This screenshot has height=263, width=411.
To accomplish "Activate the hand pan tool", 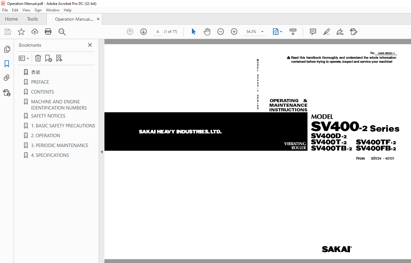I will pyautogui.click(x=207, y=32).
